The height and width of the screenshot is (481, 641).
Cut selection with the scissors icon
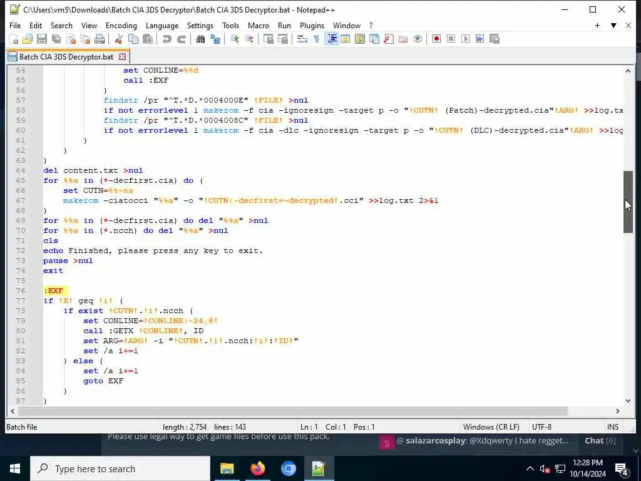pos(118,39)
